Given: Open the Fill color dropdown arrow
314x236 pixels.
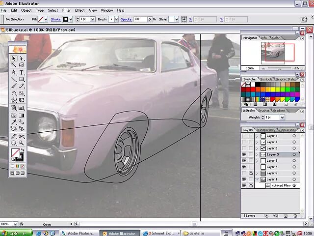Looking at the screenshot, I should coord(46,19).
